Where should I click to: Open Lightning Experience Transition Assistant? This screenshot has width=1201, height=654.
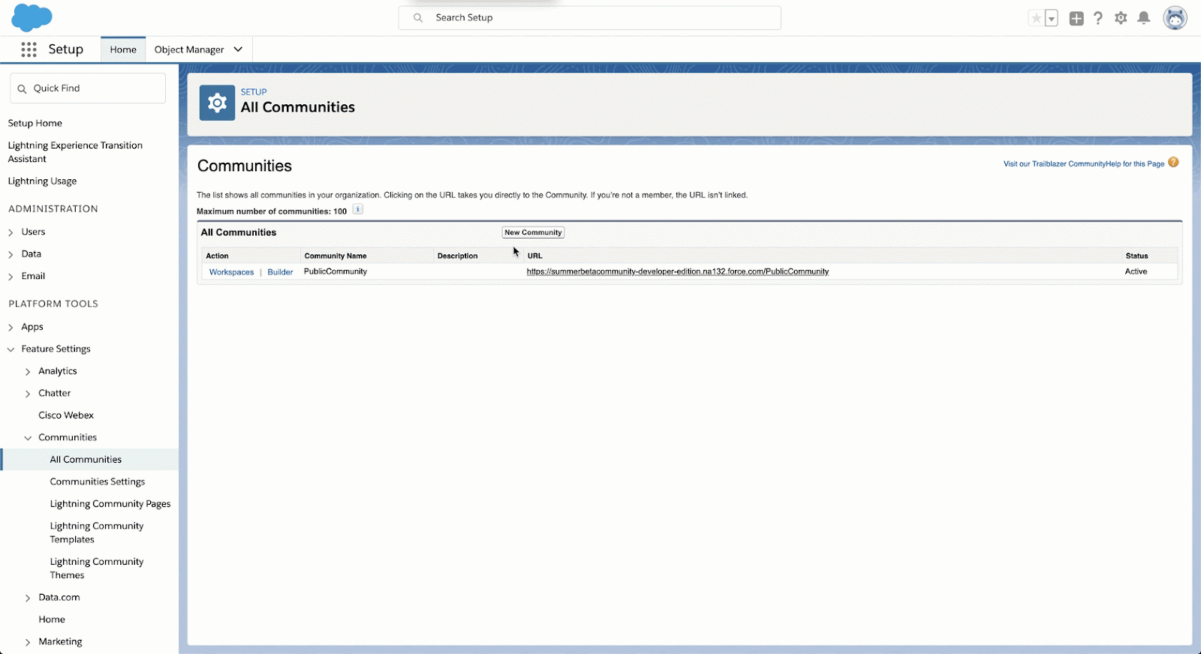(75, 152)
